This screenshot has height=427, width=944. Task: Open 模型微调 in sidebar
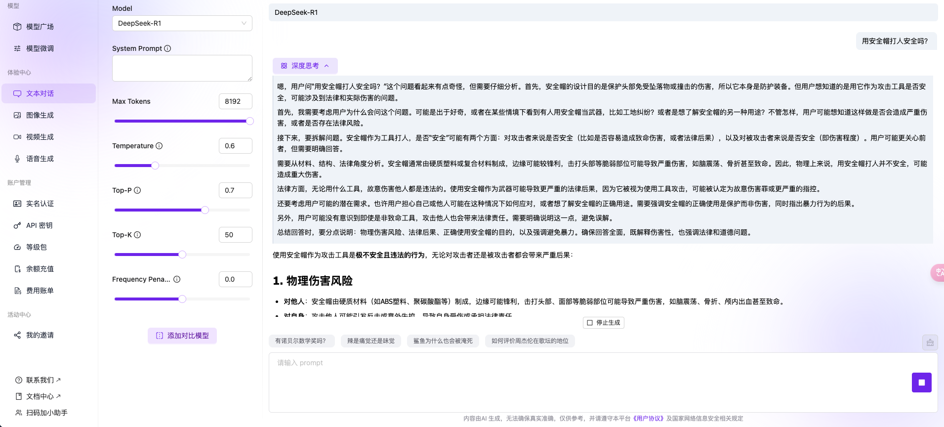click(48, 48)
